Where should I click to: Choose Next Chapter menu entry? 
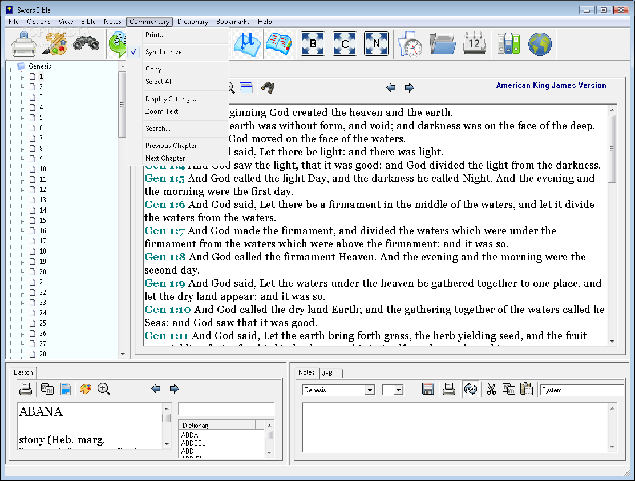(x=178, y=158)
